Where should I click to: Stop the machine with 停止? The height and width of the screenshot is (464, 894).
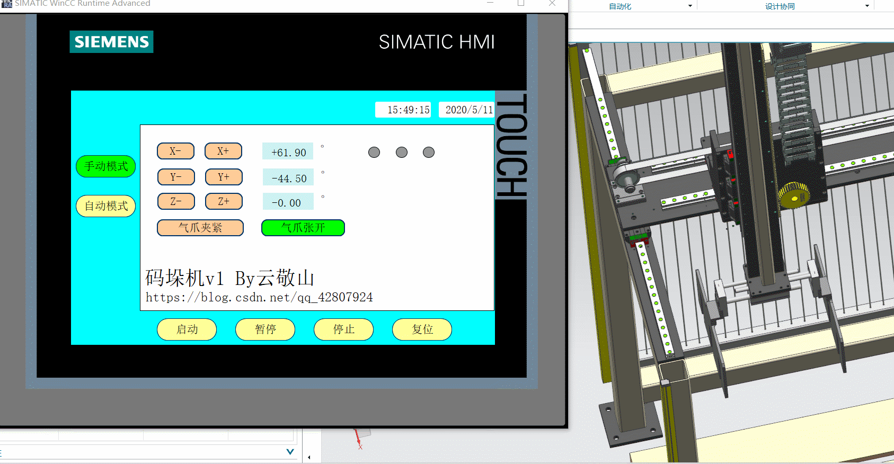tap(344, 329)
